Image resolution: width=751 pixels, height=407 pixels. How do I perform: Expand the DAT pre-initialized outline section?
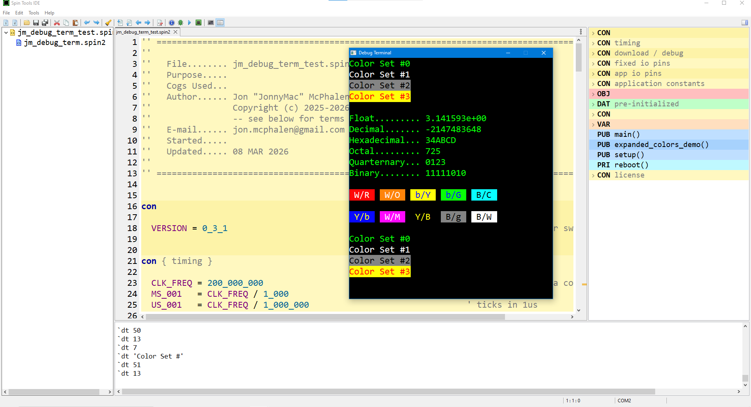tap(593, 104)
